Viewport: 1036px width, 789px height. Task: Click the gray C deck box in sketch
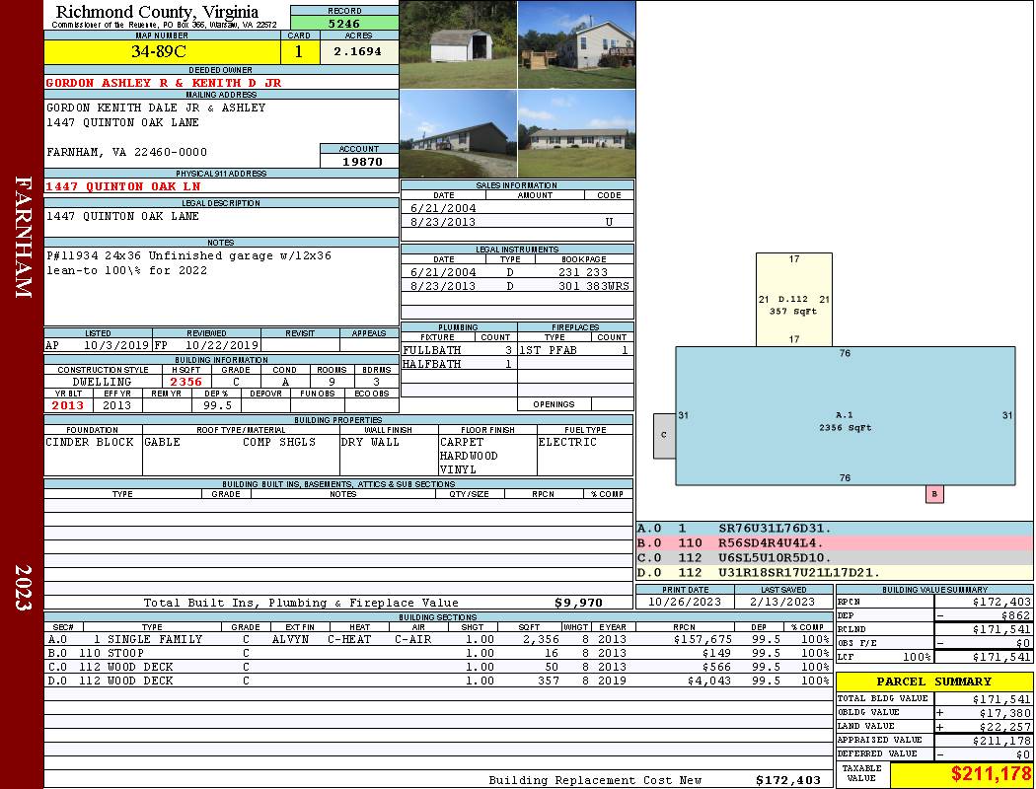[x=664, y=435]
